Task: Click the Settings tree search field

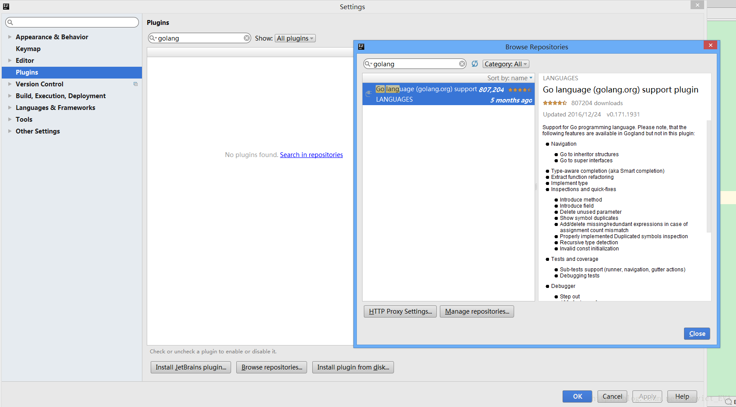Action: pos(72,22)
